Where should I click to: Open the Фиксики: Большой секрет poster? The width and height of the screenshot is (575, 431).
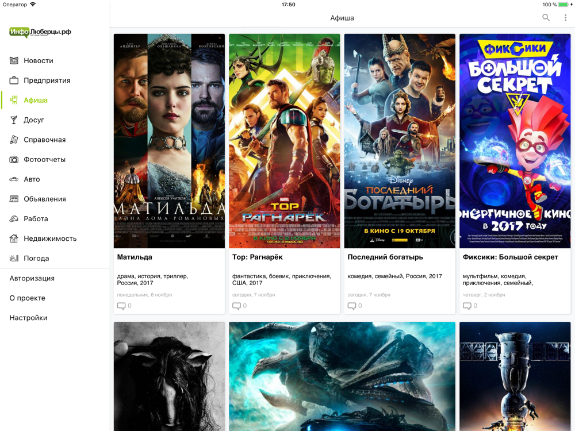515,141
